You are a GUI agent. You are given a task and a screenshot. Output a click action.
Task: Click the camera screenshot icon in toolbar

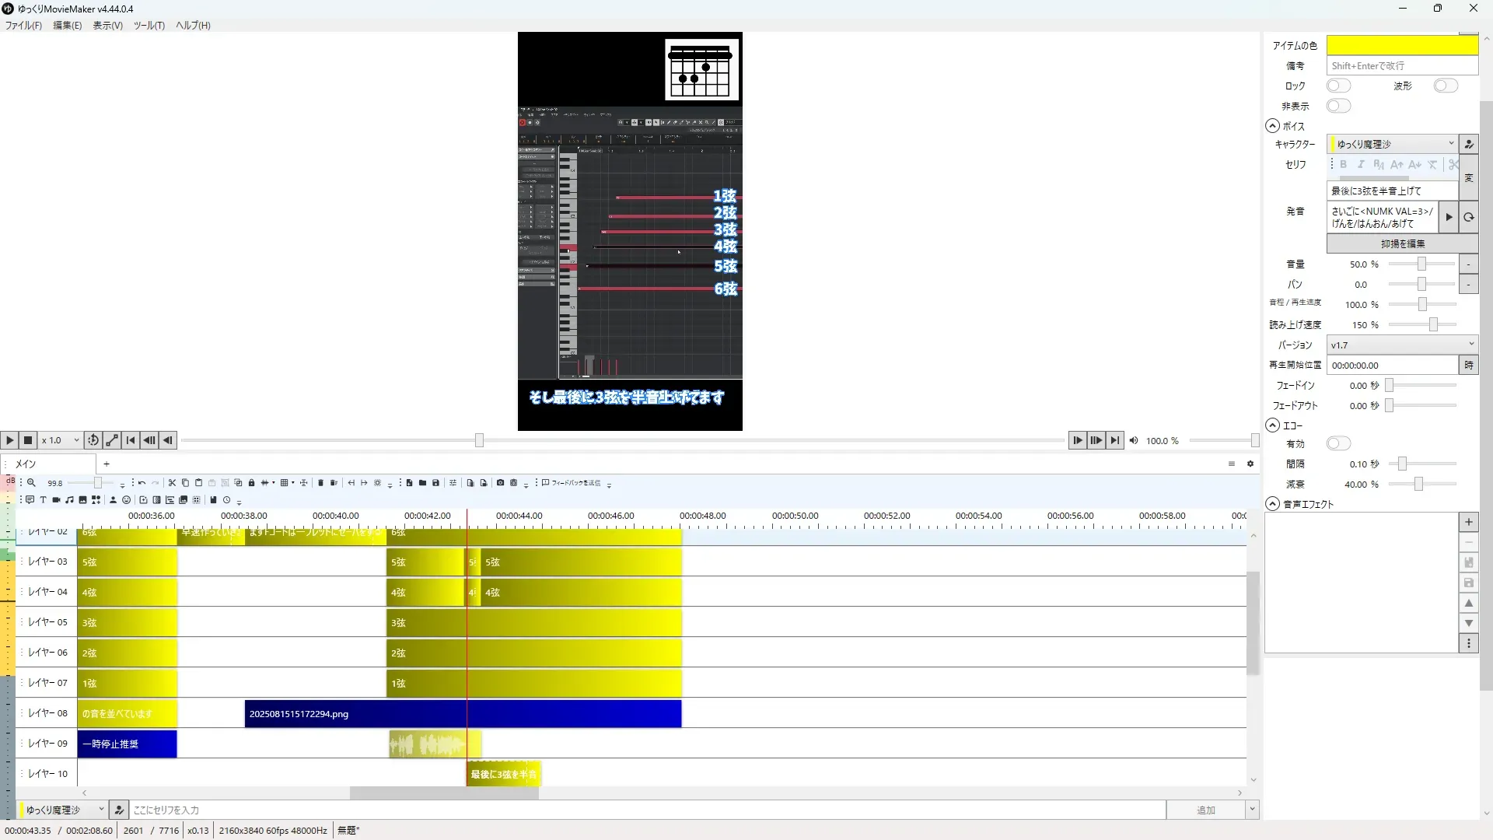[x=500, y=483]
